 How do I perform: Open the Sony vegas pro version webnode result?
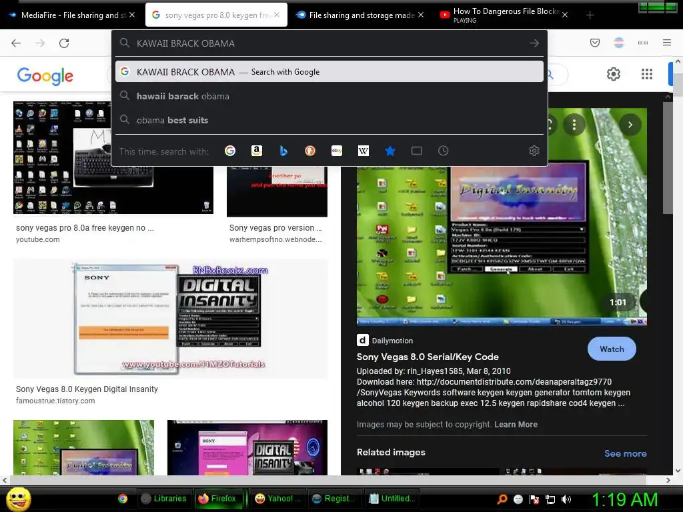[275, 228]
